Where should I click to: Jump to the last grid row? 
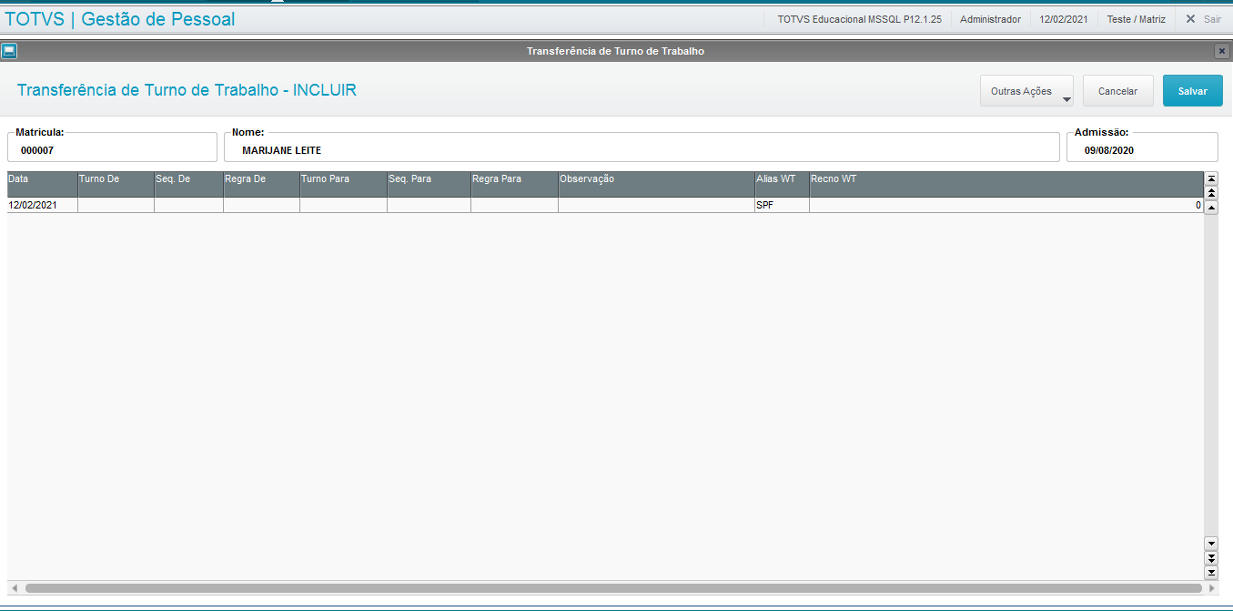pos(1211,572)
